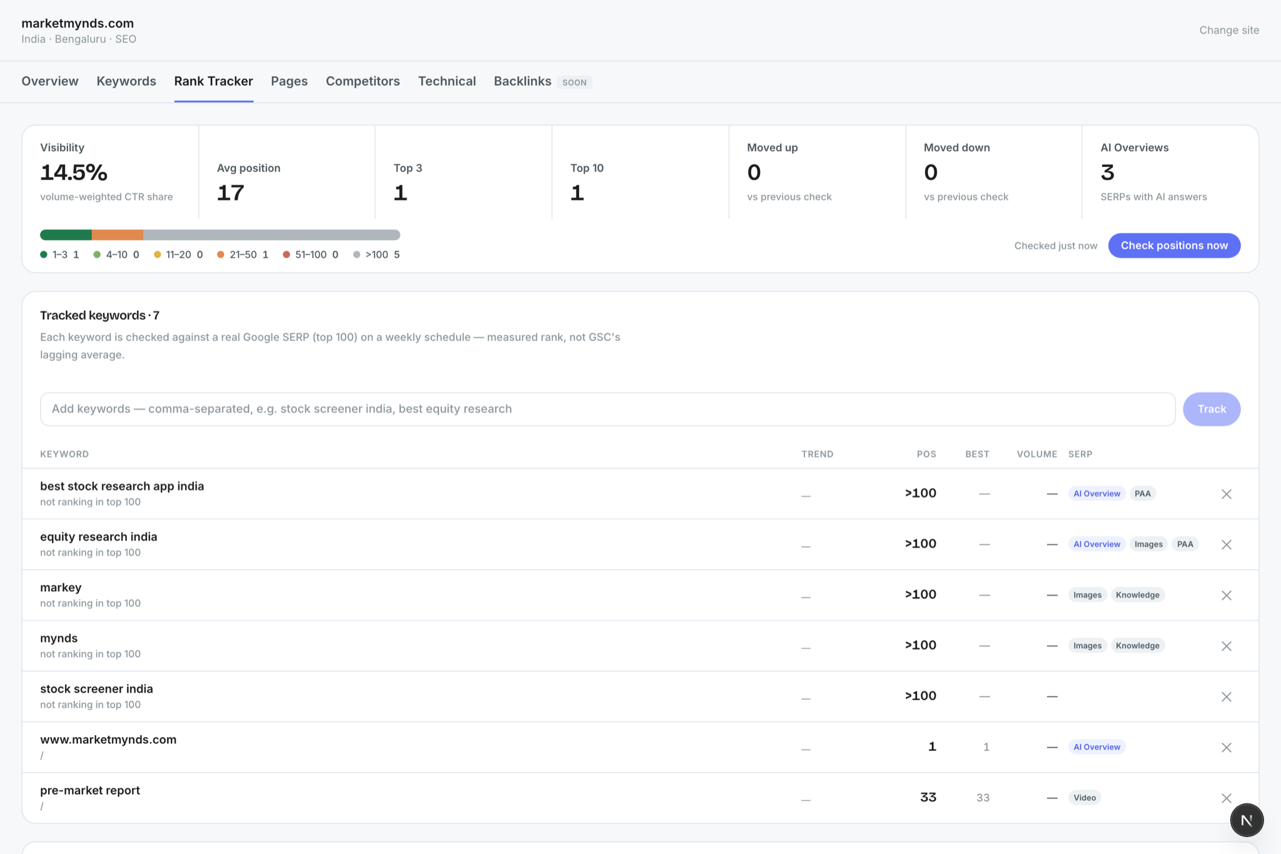Screen dimensions: 1281x854
Task: Click the '21–50 1' legend entry
Action: [243, 255]
